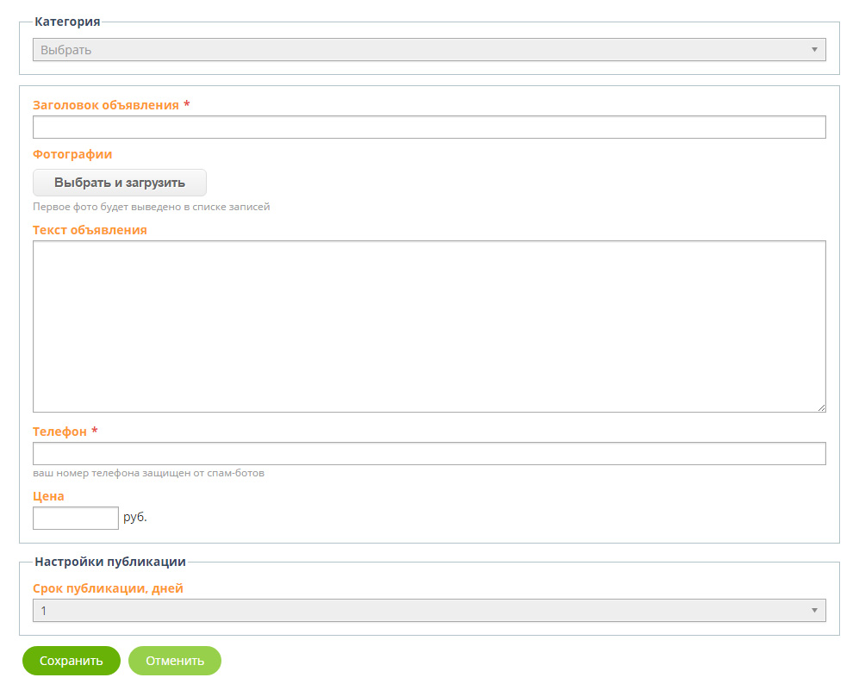Focus the Текст объявления text area
The height and width of the screenshot is (690, 859).
(428, 326)
